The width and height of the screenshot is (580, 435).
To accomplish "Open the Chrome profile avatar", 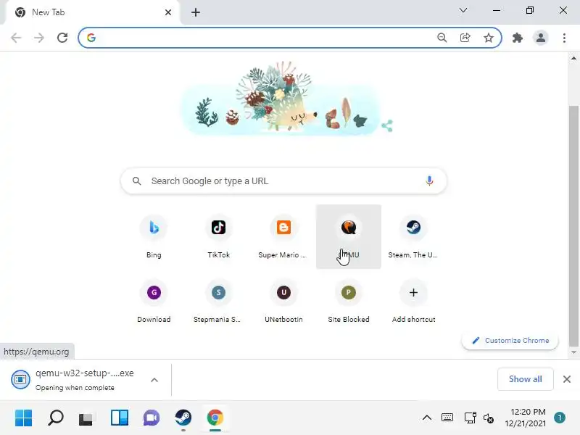I will pyautogui.click(x=540, y=38).
